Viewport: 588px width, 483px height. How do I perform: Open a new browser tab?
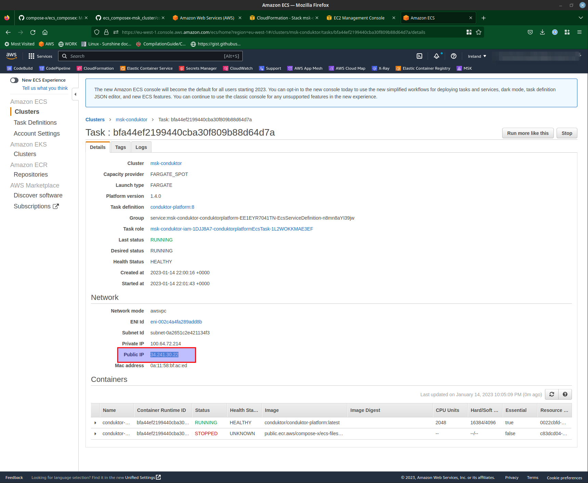click(x=483, y=18)
